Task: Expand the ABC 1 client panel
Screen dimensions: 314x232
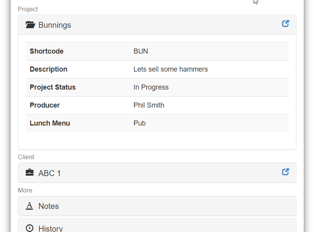Action: tap(157, 173)
